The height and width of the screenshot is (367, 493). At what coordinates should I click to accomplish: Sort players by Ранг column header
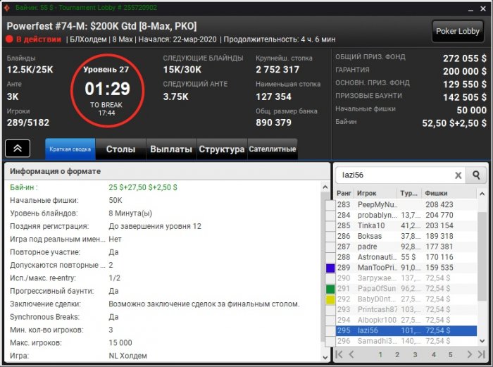(344, 193)
